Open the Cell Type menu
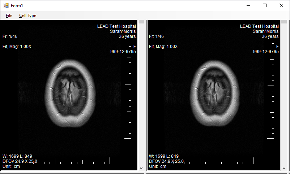The width and height of the screenshot is (290, 174). pos(27,16)
